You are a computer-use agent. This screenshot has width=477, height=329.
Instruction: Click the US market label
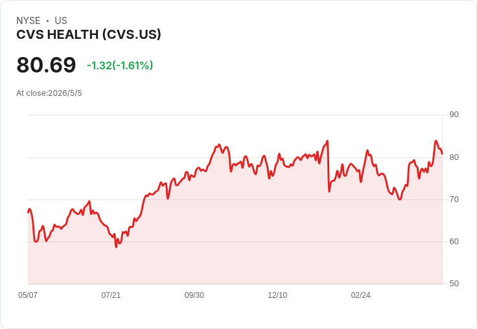coord(61,21)
